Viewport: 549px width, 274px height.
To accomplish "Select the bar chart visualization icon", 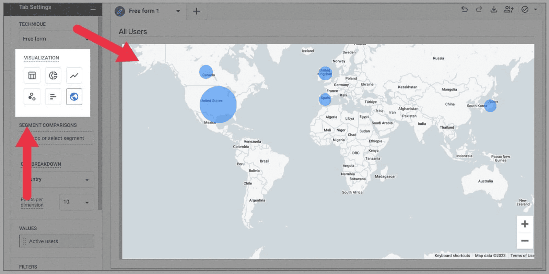I will pyautogui.click(x=53, y=97).
